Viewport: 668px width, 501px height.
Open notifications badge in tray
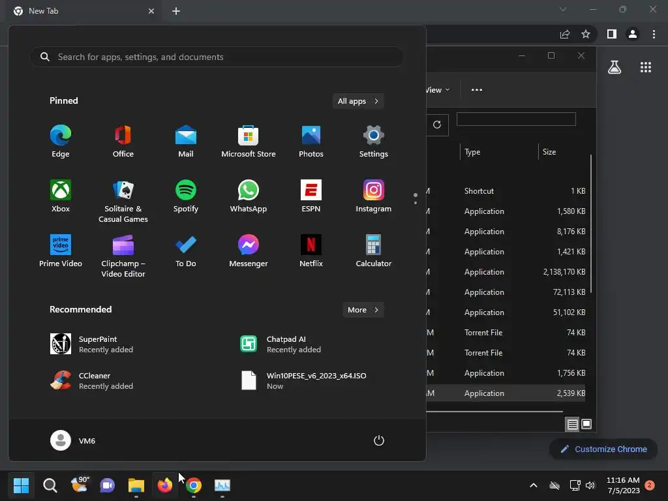[650, 485]
